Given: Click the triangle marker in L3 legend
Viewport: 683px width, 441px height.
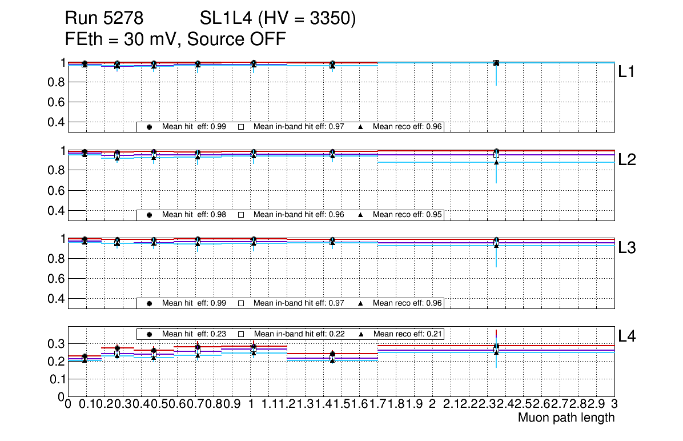Looking at the screenshot, I should [x=361, y=303].
